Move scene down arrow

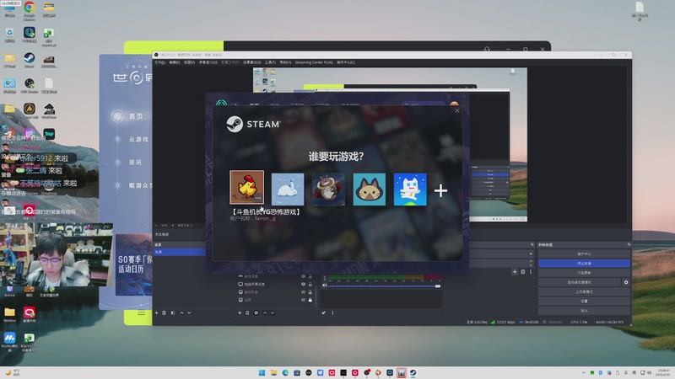pyautogui.click(x=189, y=312)
